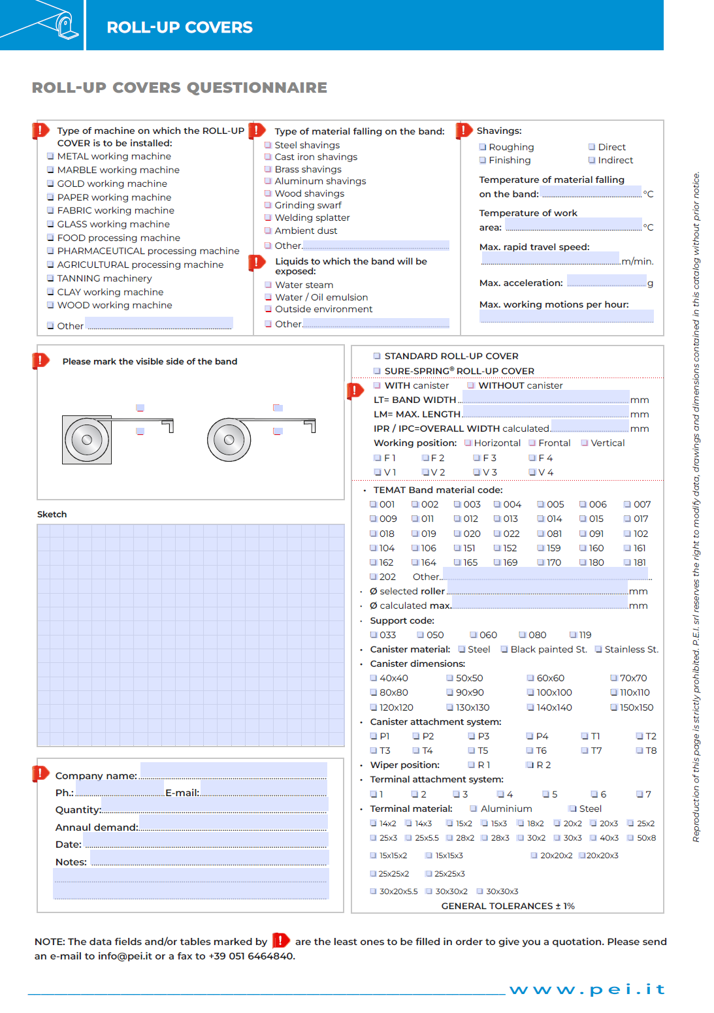The width and height of the screenshot is (714, 1013).
Task: Check the METAL working machine box
Action: click(51, 157)
